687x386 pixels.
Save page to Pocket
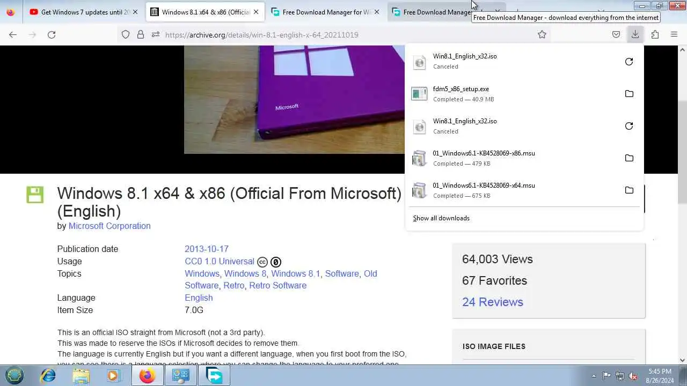point(616,34)
